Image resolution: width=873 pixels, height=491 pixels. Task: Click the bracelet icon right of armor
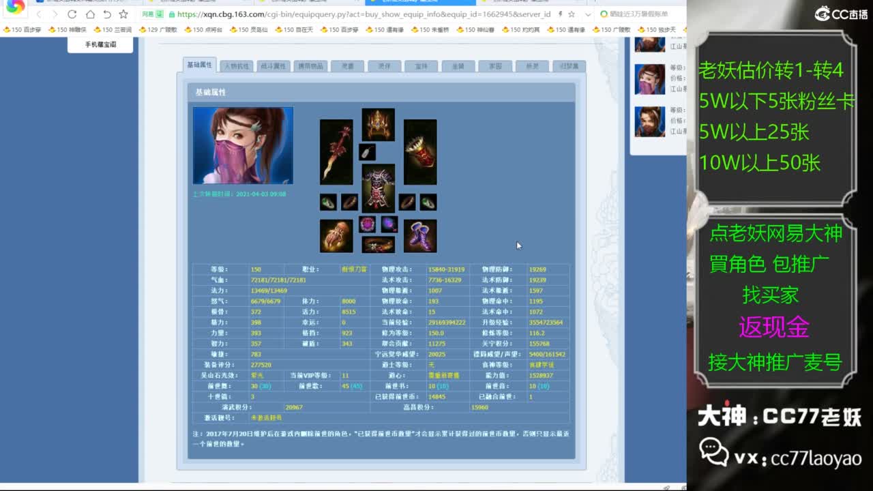tap(407, 203)
